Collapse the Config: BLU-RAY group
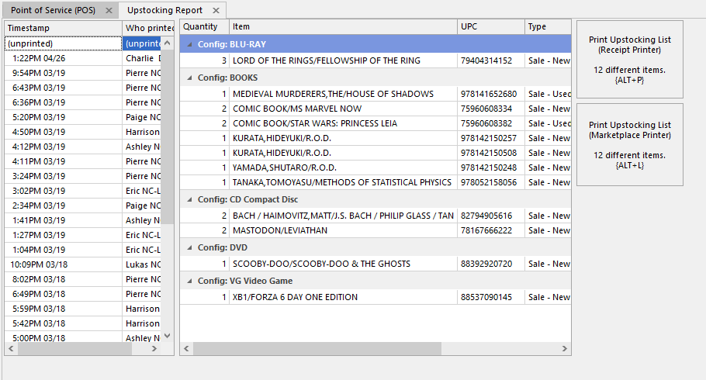Viewport: 706px width, 380px height. click(x=189, y=44)
